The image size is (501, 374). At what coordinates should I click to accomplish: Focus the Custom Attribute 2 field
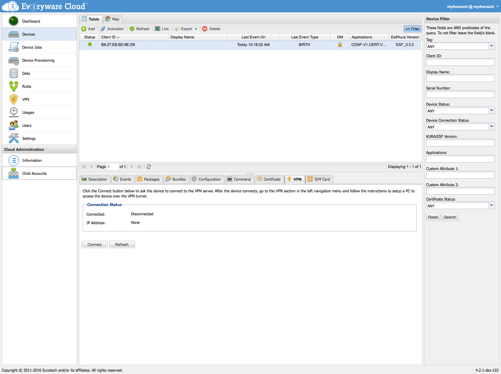(x=460, y=191)
